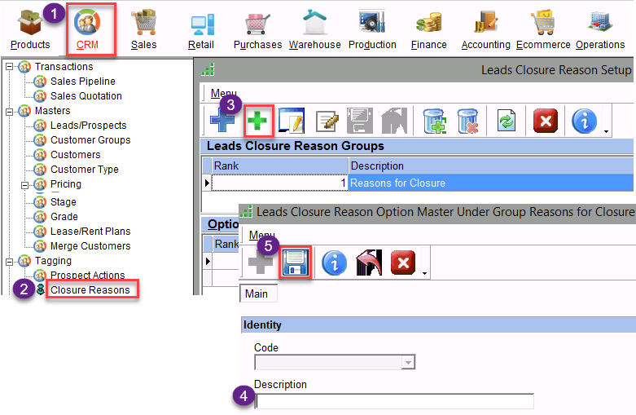
Task: Click the Description input field
Action: click(395, 401)
